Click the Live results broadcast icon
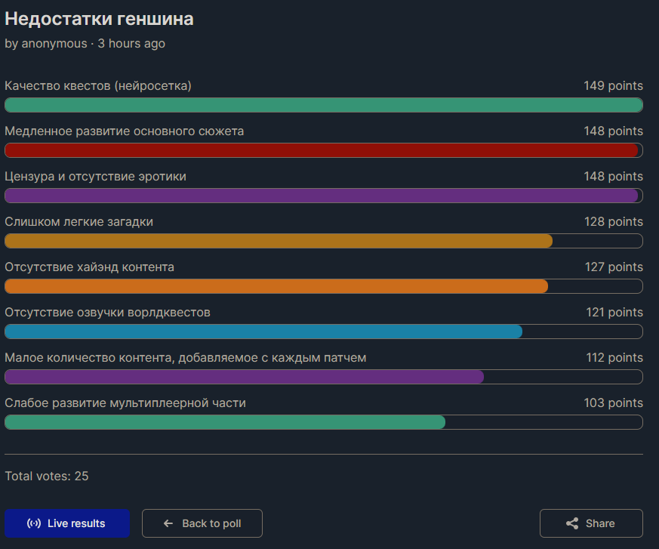Viewport: 659px width, 549px height. click(34, 523)
